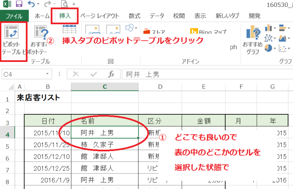Click the 来店客リスト title cell
Image resolution: width=293 pixels, height=189 pixels.
(x=38, y=97)
